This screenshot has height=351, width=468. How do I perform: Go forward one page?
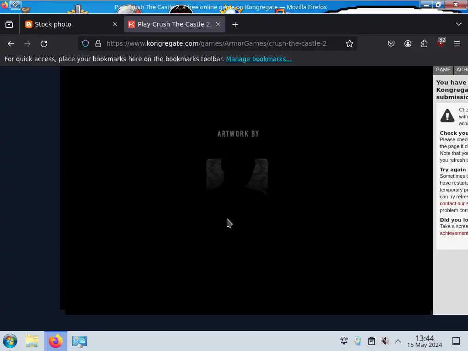27,43
